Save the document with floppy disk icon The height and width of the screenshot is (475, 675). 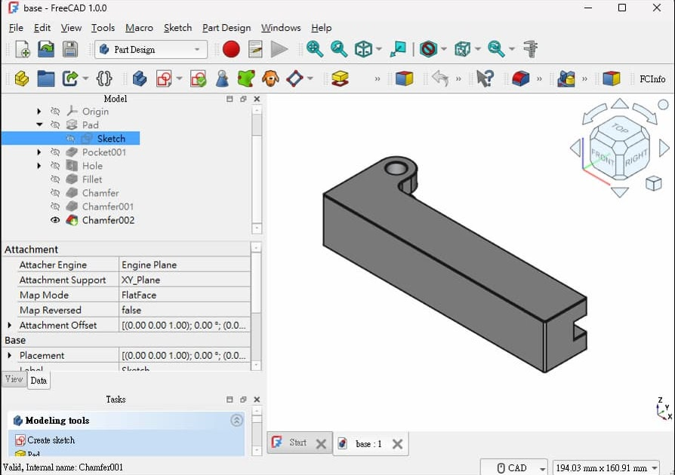point(69,50)
